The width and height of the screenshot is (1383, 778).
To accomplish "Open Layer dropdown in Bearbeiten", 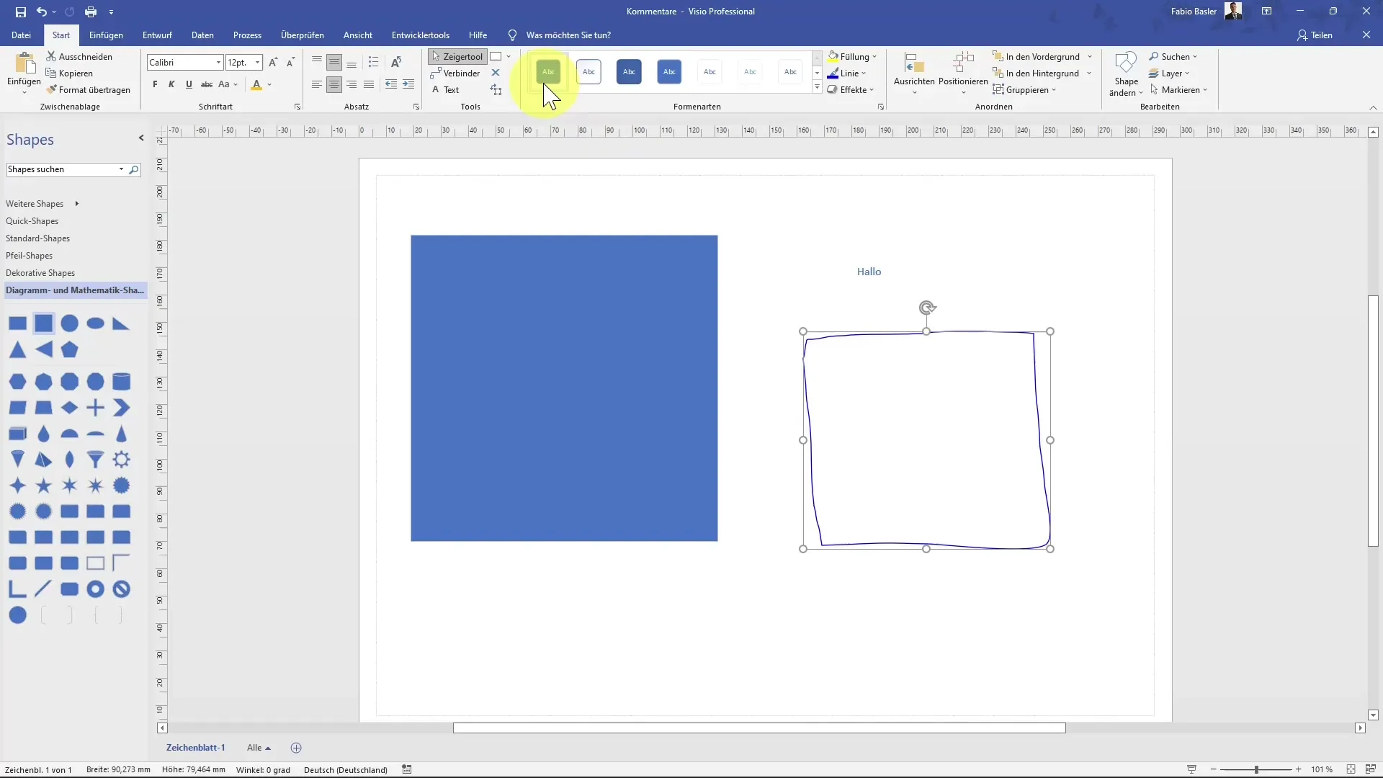I will (x=1169, y=73).
